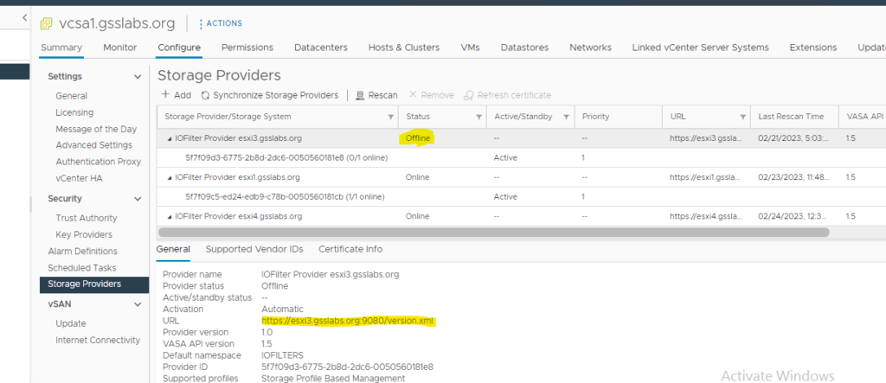The image size is (886, 383).
Task: Collapse the left navigation pane arrow
Action: (25, 18)
